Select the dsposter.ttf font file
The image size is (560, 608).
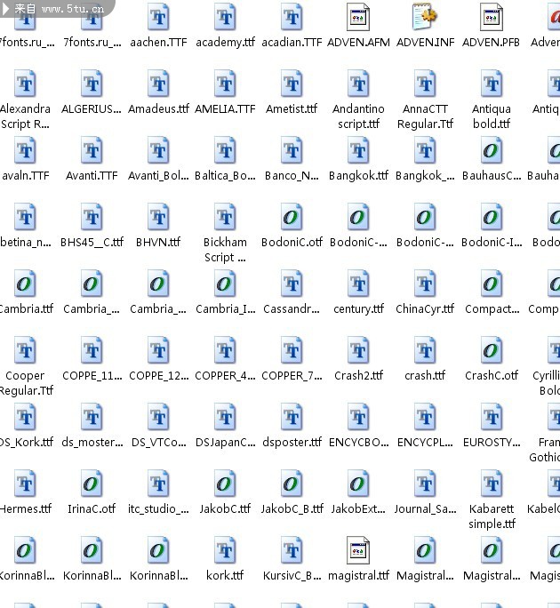[292, 418]
